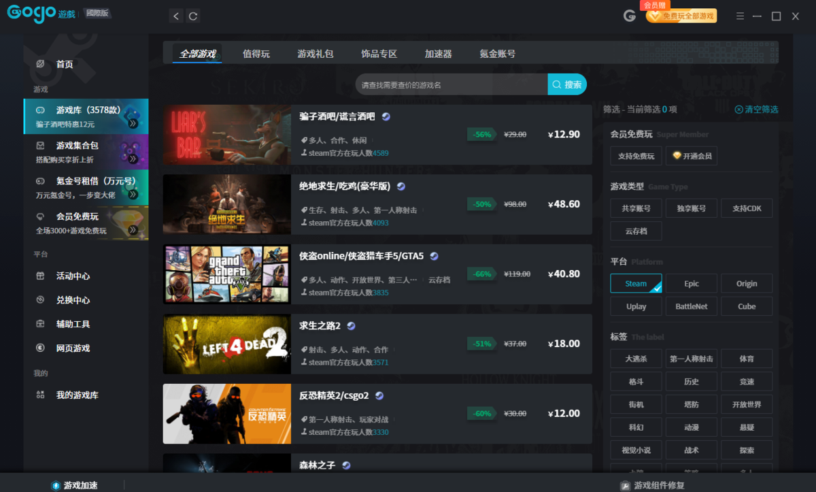
Task: Click Steam icon next to 森林之子
Action: (346, 465)
